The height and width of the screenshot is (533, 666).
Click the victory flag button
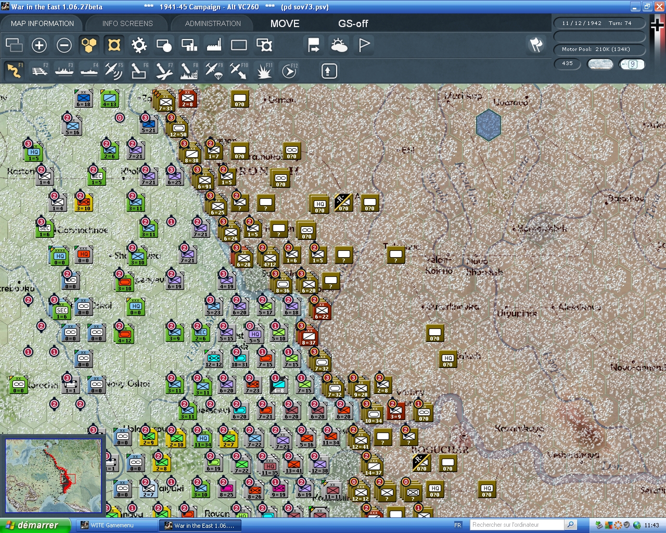point(363,45)
